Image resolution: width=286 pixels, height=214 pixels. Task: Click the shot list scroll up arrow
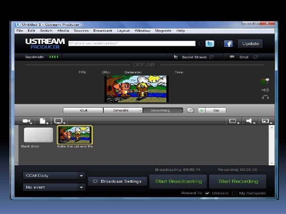(x=271, y=127)
